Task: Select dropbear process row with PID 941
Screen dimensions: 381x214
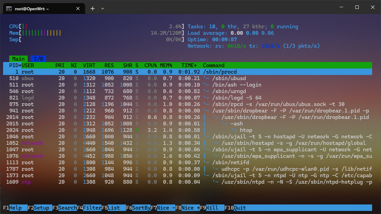Action: tap(188, 111)
